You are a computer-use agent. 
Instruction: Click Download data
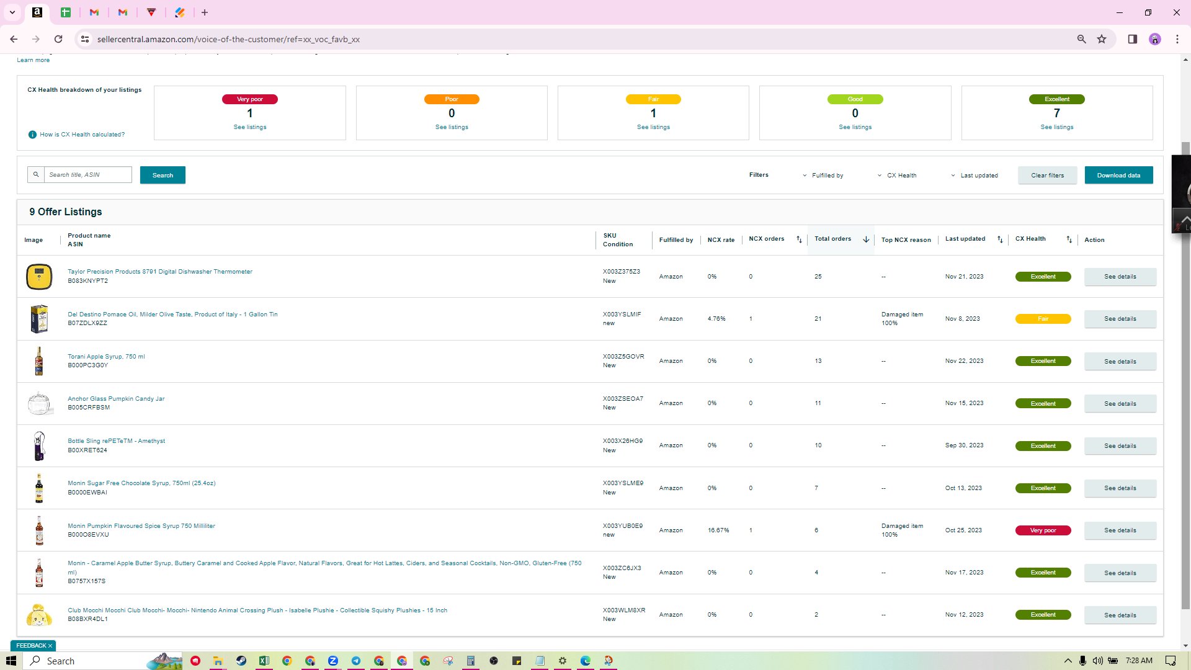coord(1118,176)
